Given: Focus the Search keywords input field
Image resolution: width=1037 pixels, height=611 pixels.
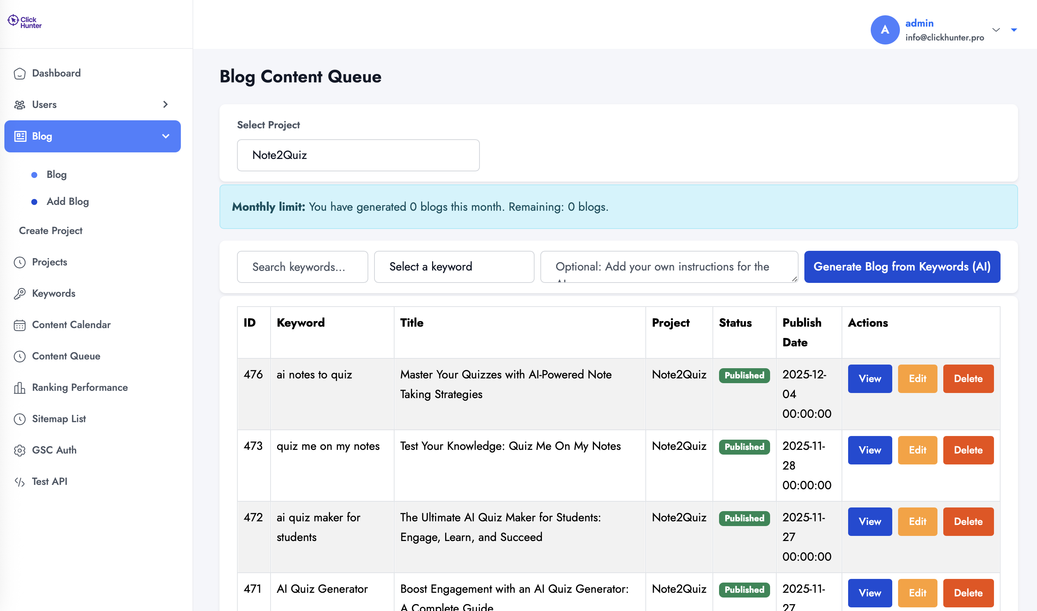Looking at the screenshot, I should (x=302, y=267).
